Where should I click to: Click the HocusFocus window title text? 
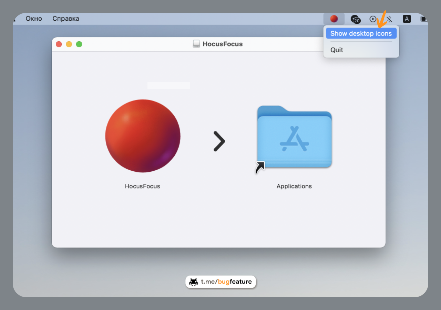[223, 44]
